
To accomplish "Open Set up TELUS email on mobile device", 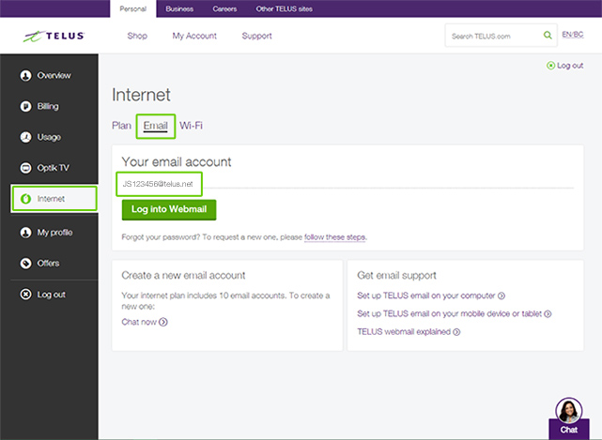I will (449, 313).
